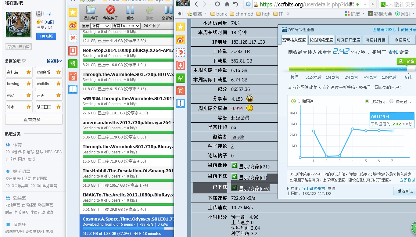This screenshot has height=237, width=416.
Task: Click the Cosmos.A.Space.Time.Odyssey progress bar
Action: 128,229
